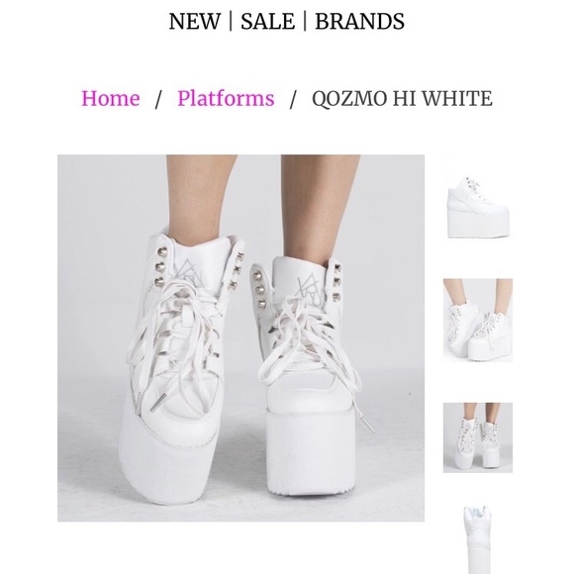Click the slash separator after Platforms
Screen dimensions: 574x574
pos(293,100)
